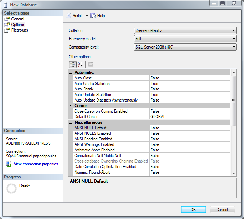Collapse the Automatic category
The image size is (244, 219).
[71, 72]
